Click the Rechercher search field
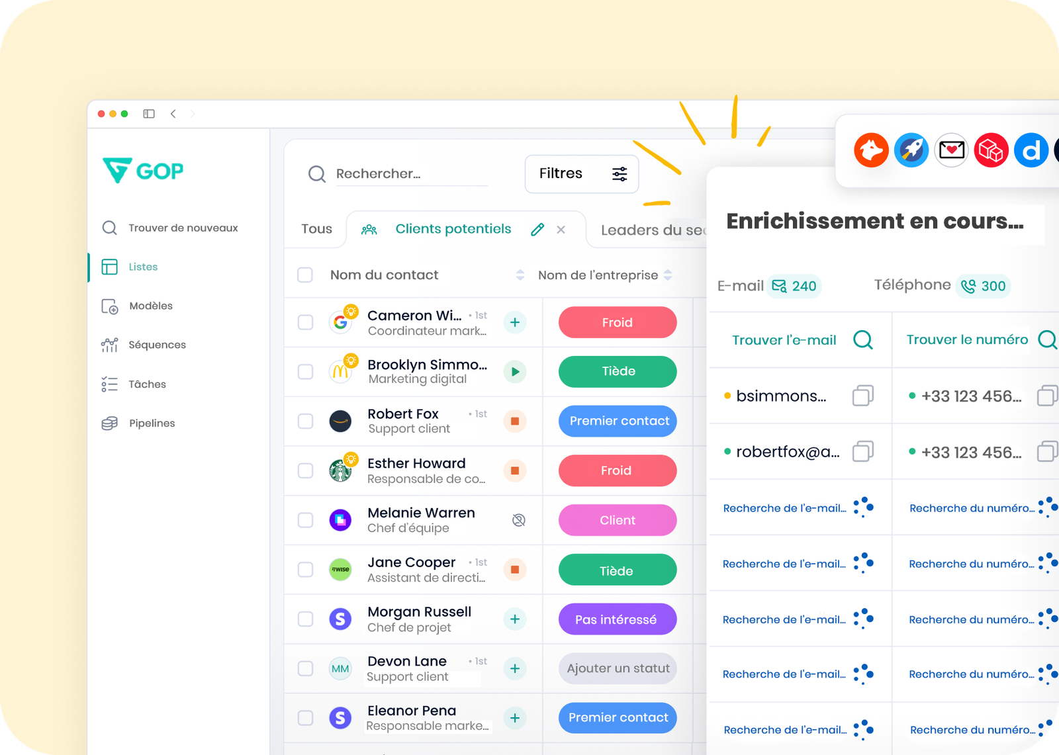The image size is (1059, 755). [x=410, y=174]
